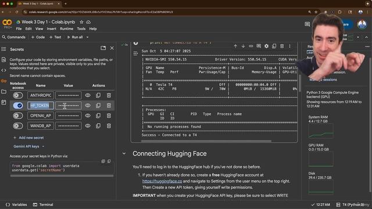
Task: Copy the HF_TOKEN secret value
Action: (98, 106)
